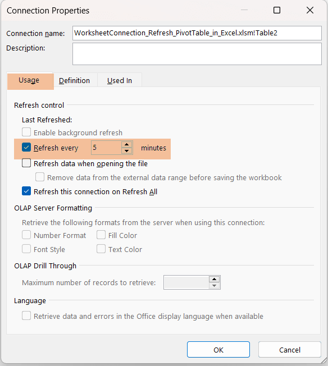328x366 pixels.
Task: Increase refresh minutes with up arrow
Action: 126,144
